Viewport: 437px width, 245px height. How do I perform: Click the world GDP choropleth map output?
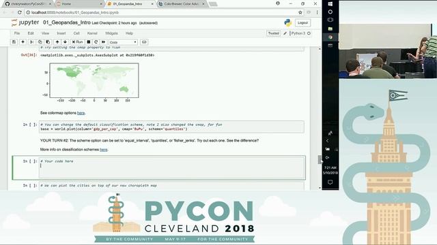tap(94, 80)
